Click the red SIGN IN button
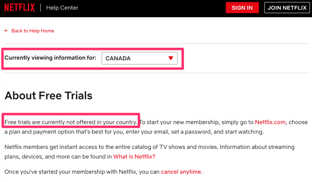This screenshot has width=312, height=182. pyautogui.click(x=242, y=8)
